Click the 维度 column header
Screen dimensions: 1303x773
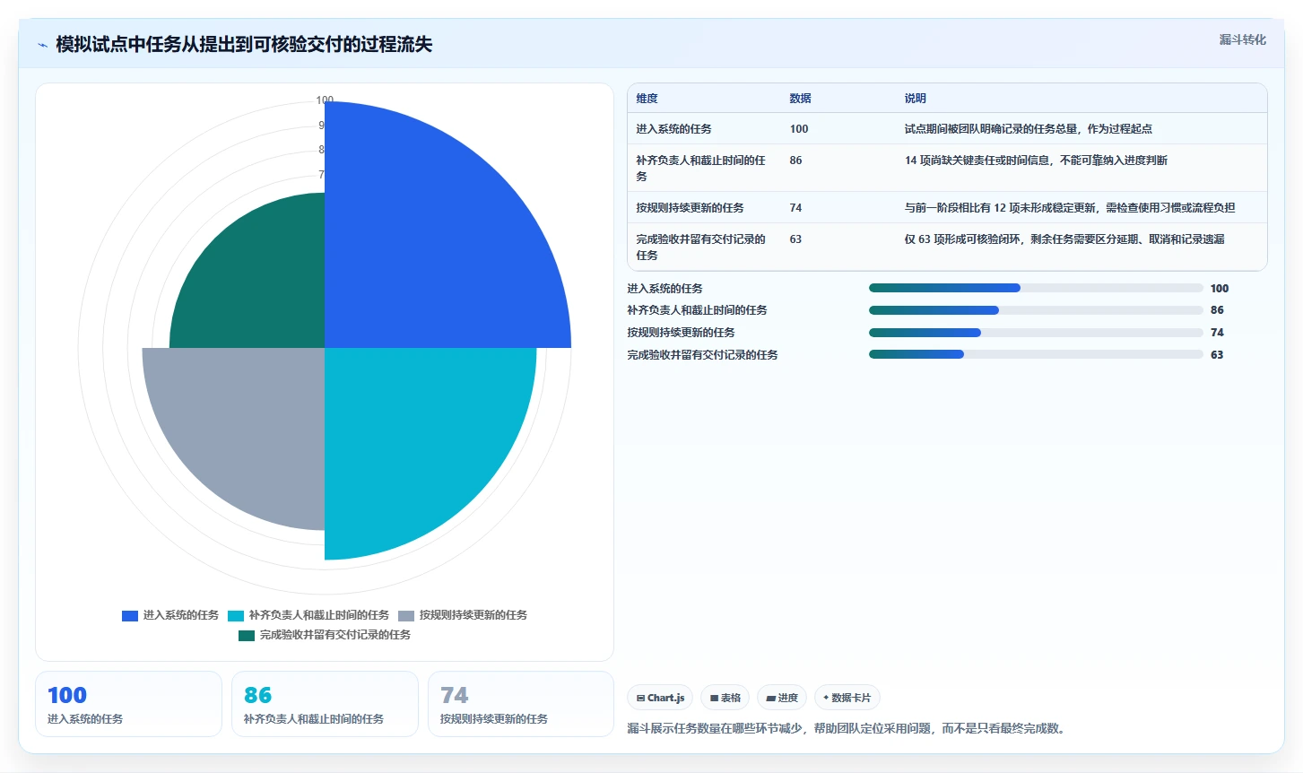[647, 99]
